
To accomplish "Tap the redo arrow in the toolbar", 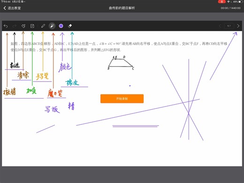I will point(15,26).
